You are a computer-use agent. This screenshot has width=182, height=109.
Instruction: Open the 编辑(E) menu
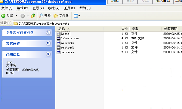click(x=23, y=8)
